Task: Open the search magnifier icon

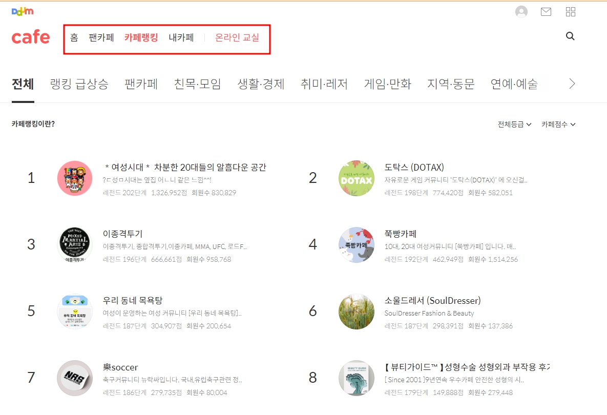Action: [570, 36]
